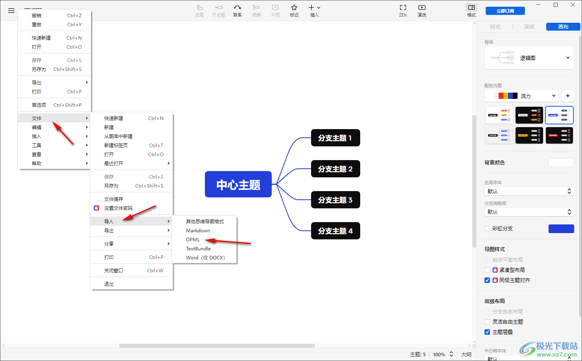Open the 中日韩字体 font dropdown

pos(529,358)
